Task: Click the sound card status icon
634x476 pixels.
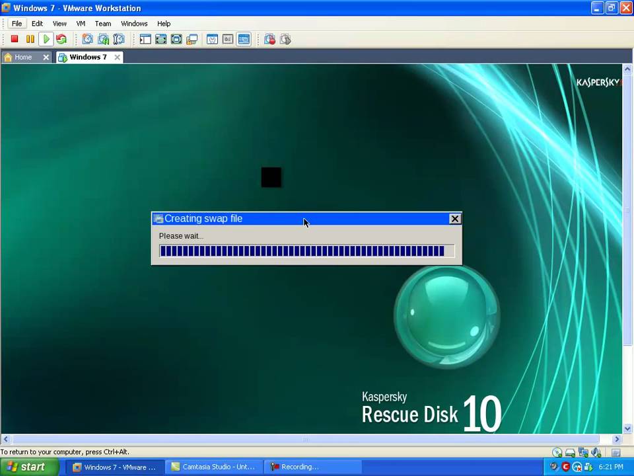Action: pos(596,452)
